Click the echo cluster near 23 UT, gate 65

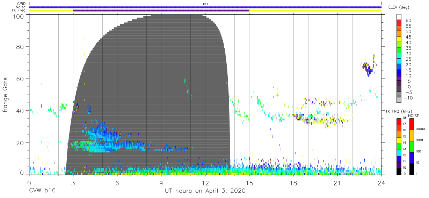click(x=368, y=66)
